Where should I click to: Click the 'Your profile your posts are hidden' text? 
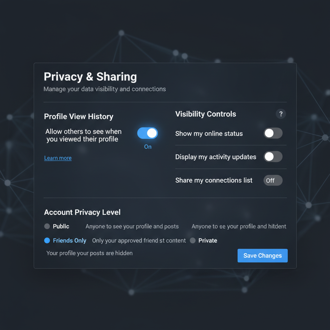90,253
